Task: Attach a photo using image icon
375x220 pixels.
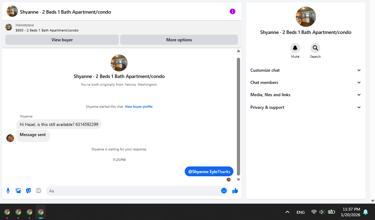Action: [x=18, y=191]
